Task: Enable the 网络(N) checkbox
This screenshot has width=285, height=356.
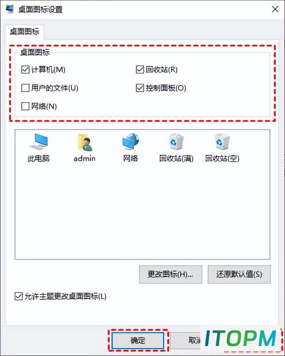Action: (25, 106)
